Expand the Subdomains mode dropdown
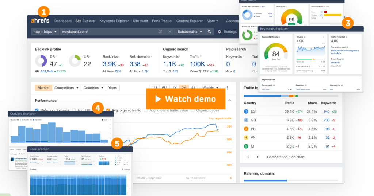 (190, 32)
